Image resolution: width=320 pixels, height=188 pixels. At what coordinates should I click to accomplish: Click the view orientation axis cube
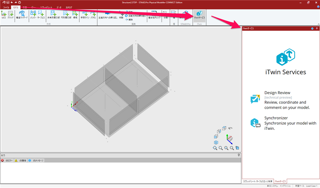(229, 139)
